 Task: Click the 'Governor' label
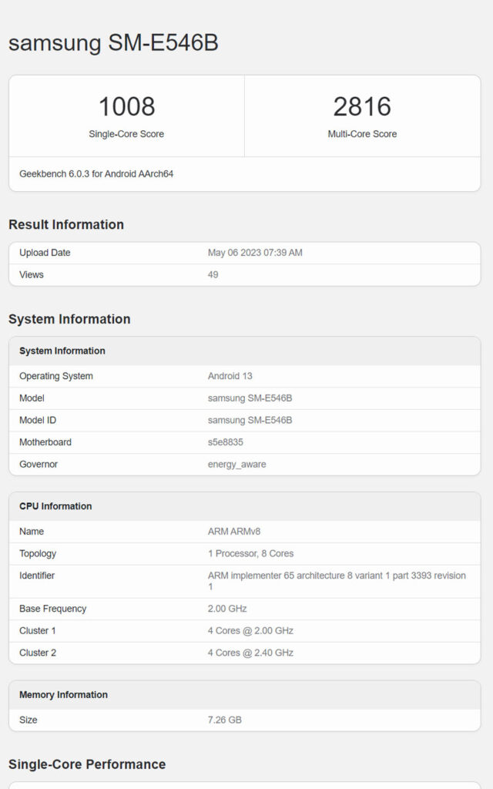click(x=39, y=465)
